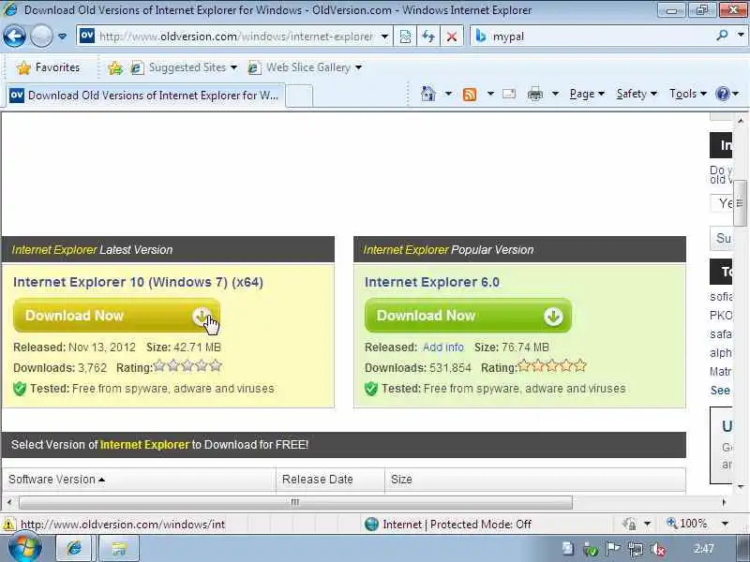The width and height of the screenshot is (750, 562).
Task: Expand the zoom level dropdown arrow
Action: 725,524
